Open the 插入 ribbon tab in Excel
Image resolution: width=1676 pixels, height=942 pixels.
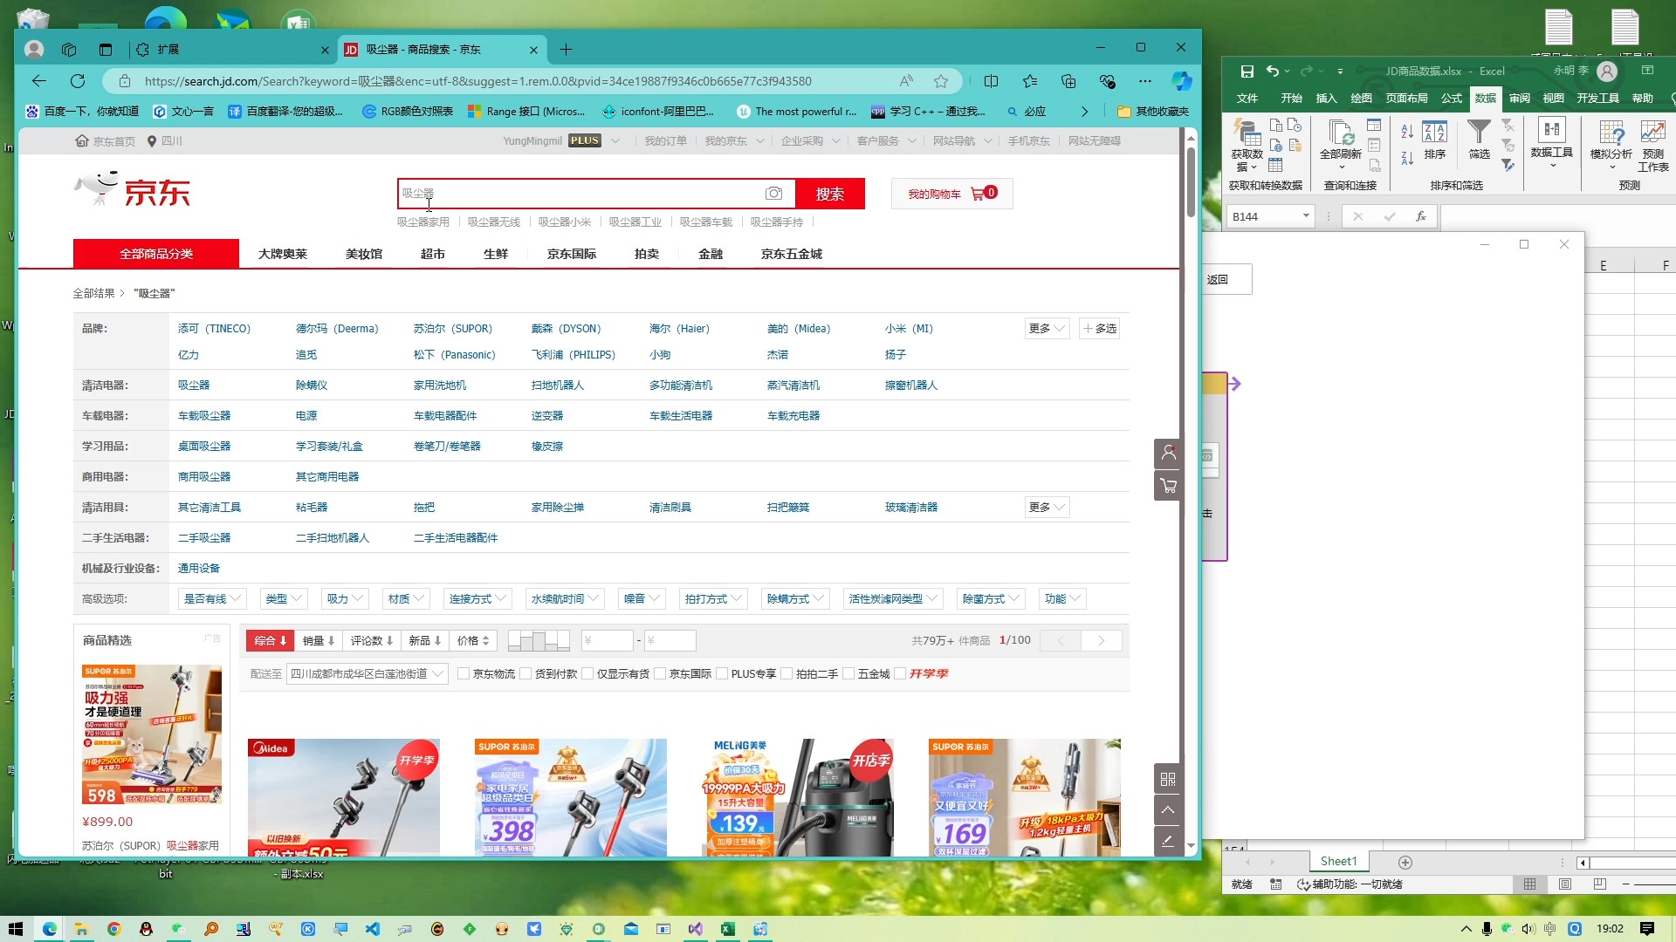[1326, 99]
